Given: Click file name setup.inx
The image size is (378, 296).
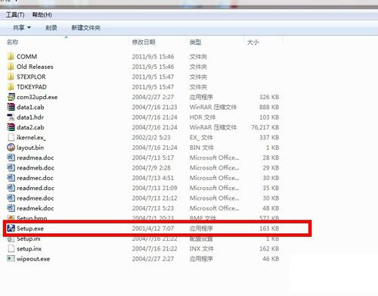Looking at the screenshot, I should coord(29,249).
